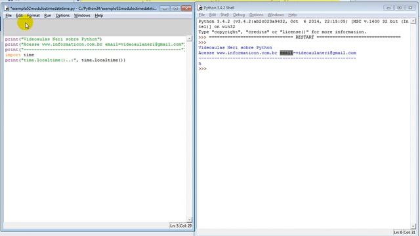Click editor scrollbar up arrow

point(189,39)
